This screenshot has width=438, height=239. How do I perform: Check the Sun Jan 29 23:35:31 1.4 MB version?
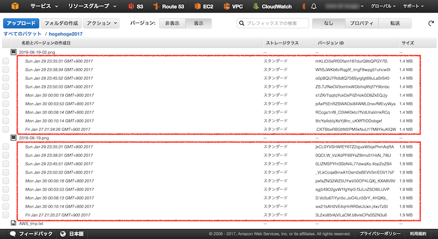coord(5,61)
